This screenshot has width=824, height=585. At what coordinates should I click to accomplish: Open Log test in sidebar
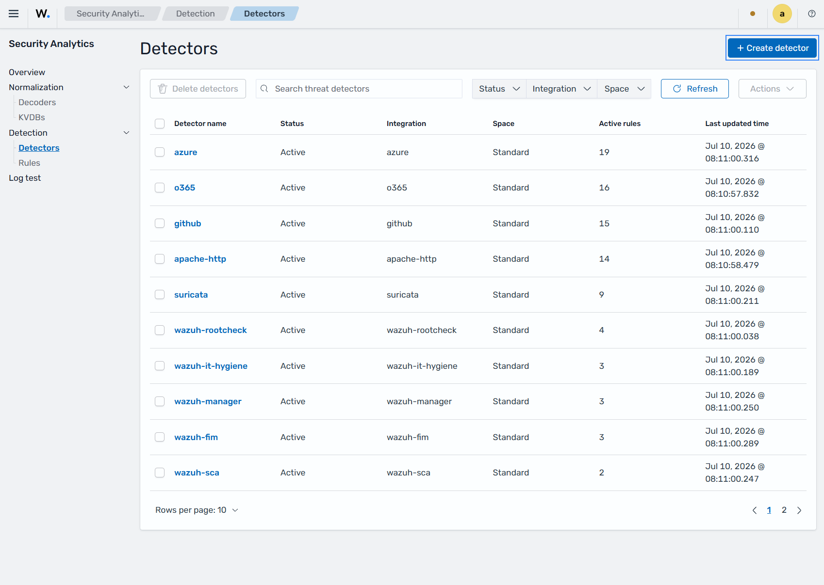(25, 178)
